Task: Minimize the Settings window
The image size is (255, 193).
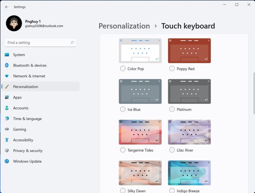Action: 225,5
